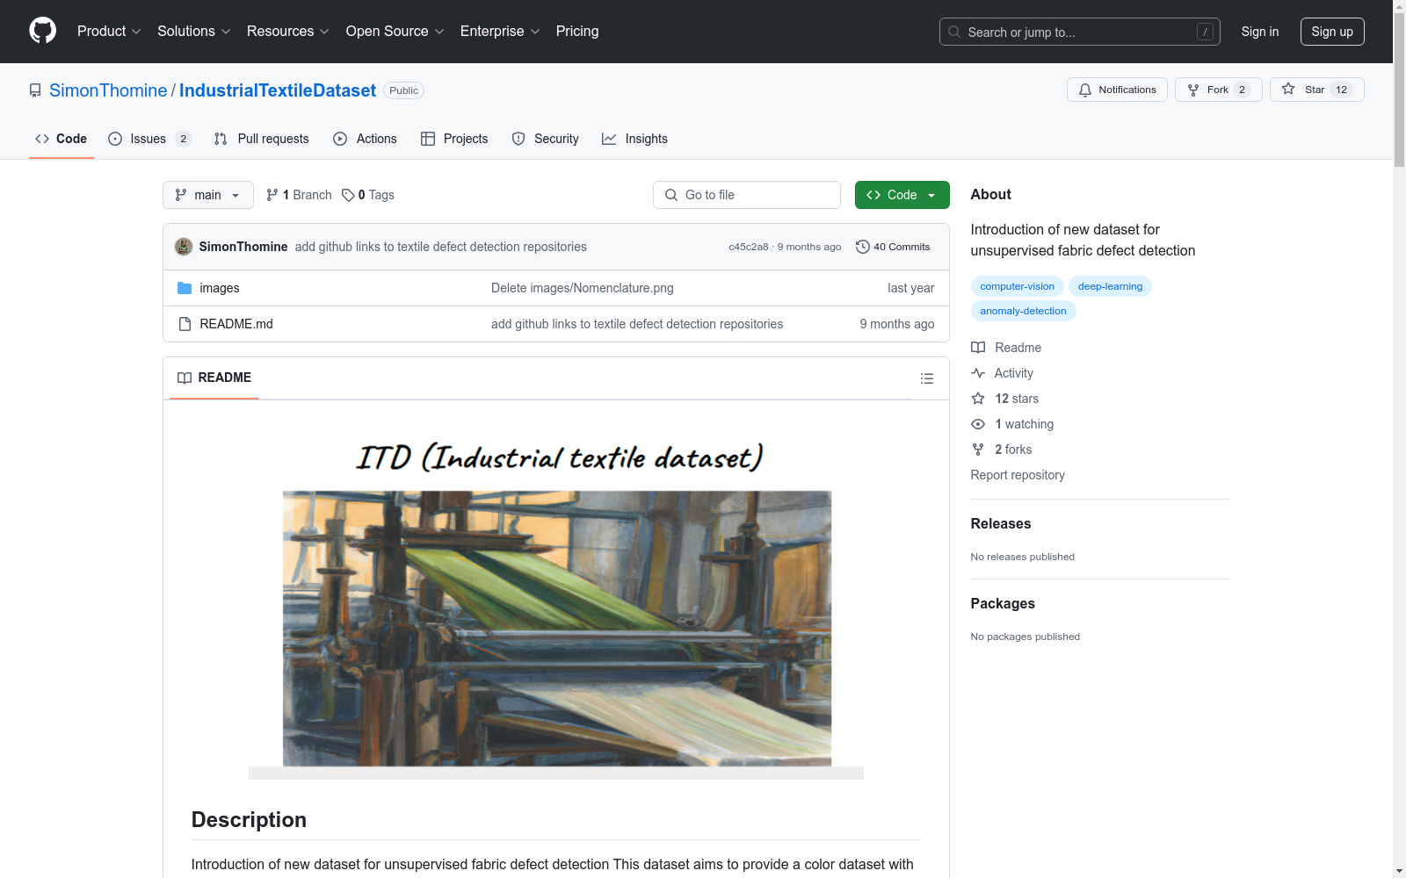This screenshot has height=878, width=1406.
Task: Open the README outline list icon
Action: coord(926,378)
